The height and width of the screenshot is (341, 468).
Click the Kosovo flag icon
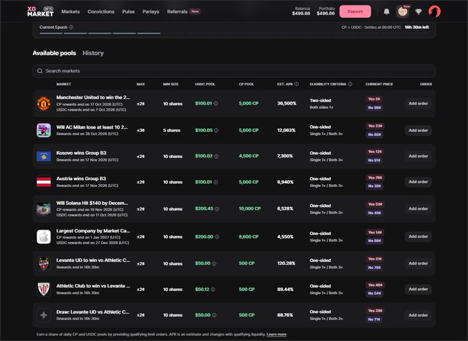coord(43,156)
